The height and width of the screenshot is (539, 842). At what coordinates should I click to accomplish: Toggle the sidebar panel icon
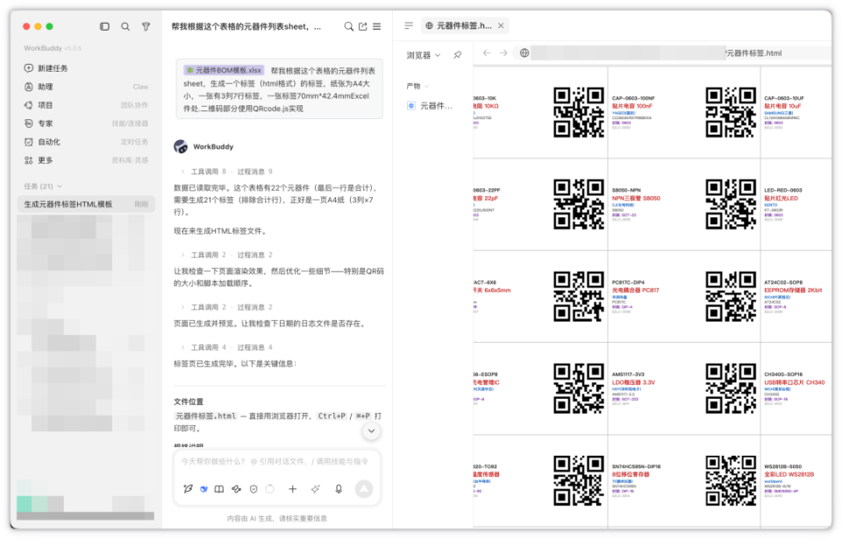104,26
